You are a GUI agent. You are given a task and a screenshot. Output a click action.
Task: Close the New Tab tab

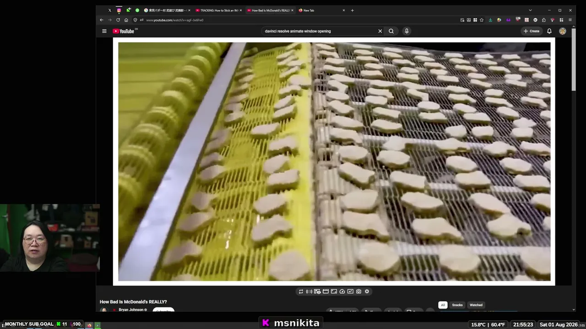(344, 10)
